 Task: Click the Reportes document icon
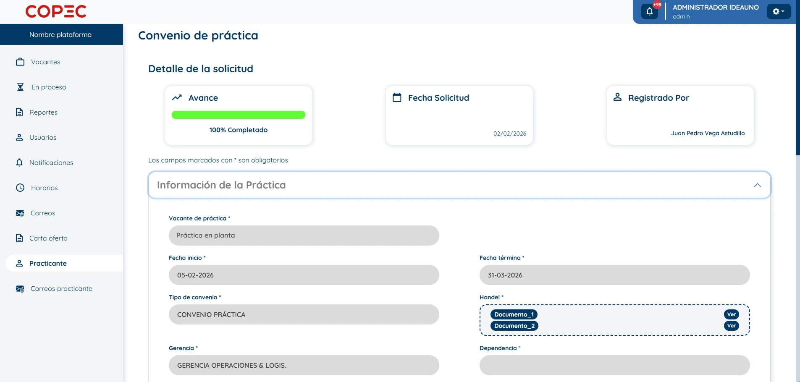tap(19, 112)
